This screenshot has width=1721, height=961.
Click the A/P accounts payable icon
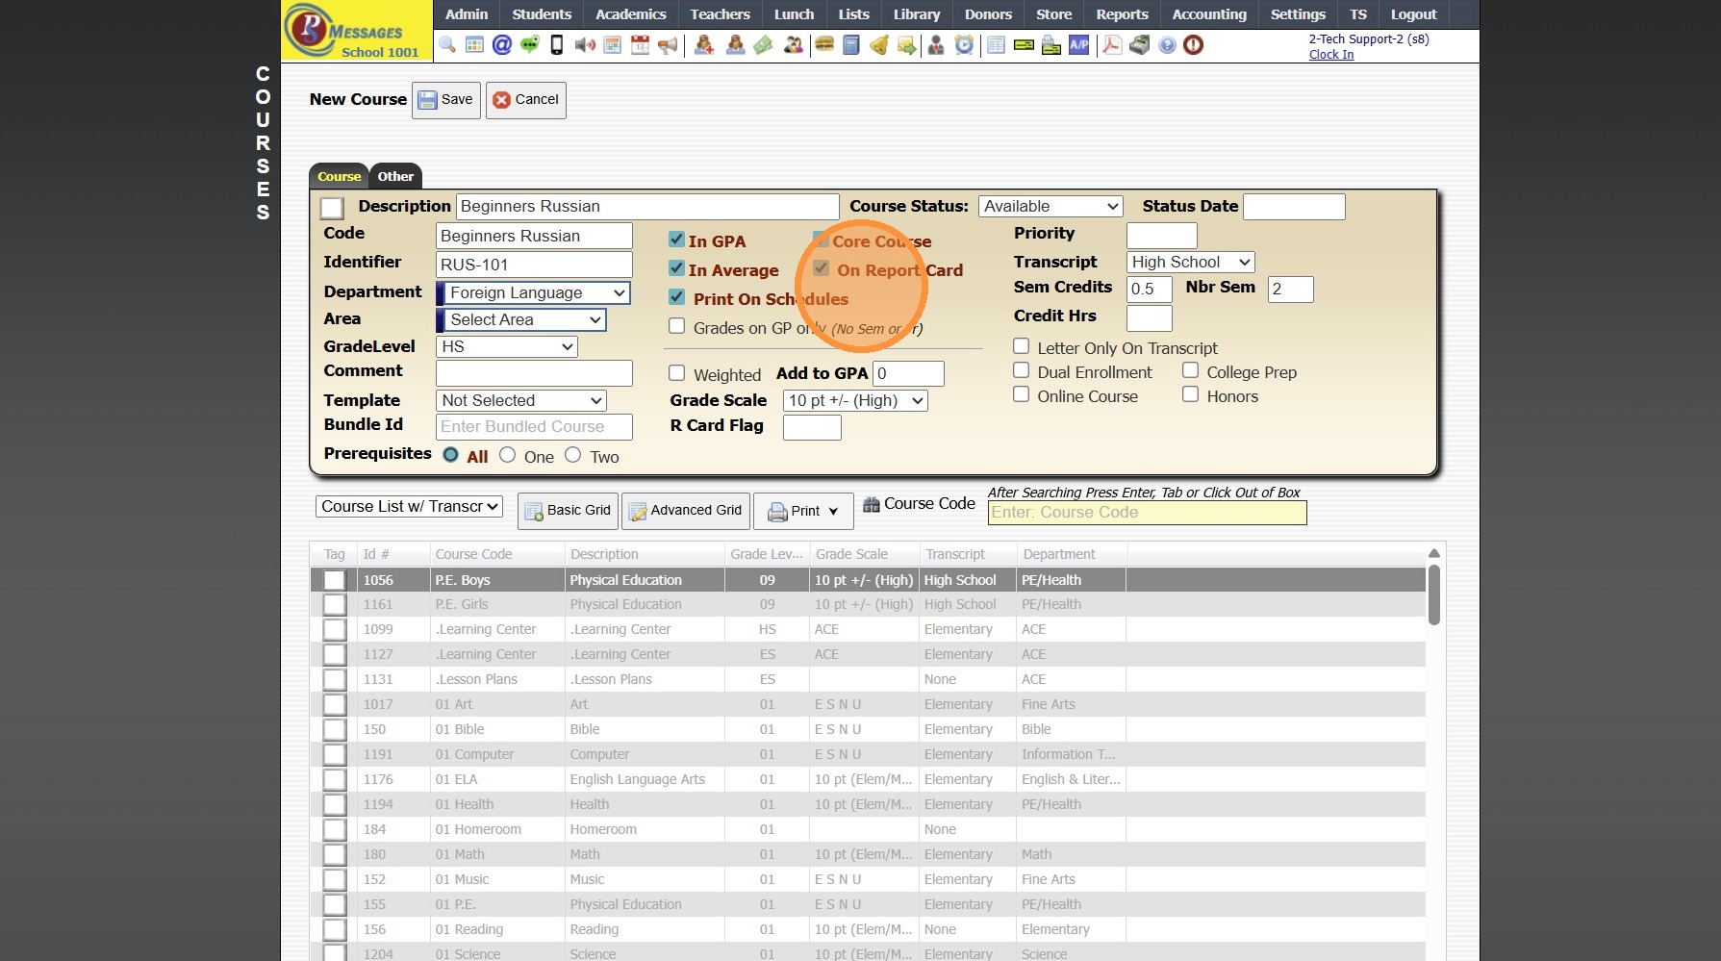[x=1079, y=45]
